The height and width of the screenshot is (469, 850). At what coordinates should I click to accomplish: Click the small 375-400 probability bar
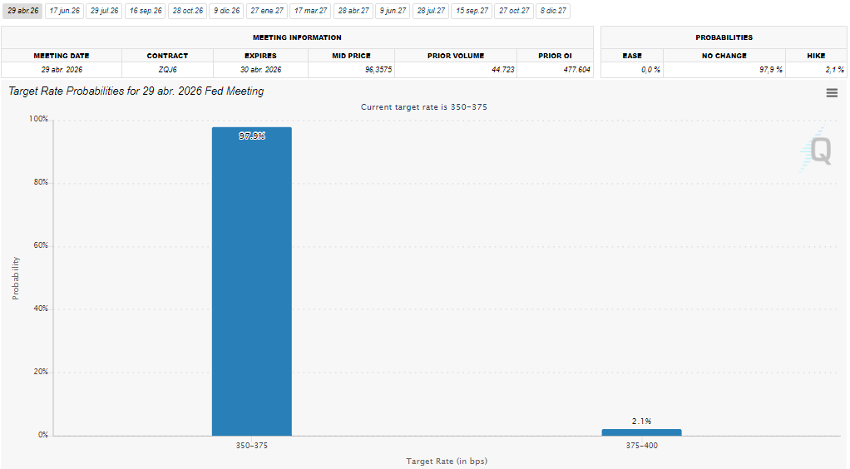coord(641,432)
